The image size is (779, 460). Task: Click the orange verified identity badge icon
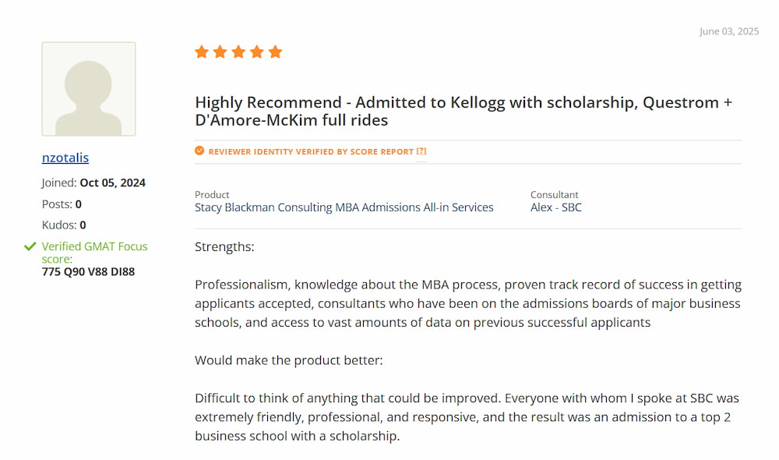(x=199, y=150)
